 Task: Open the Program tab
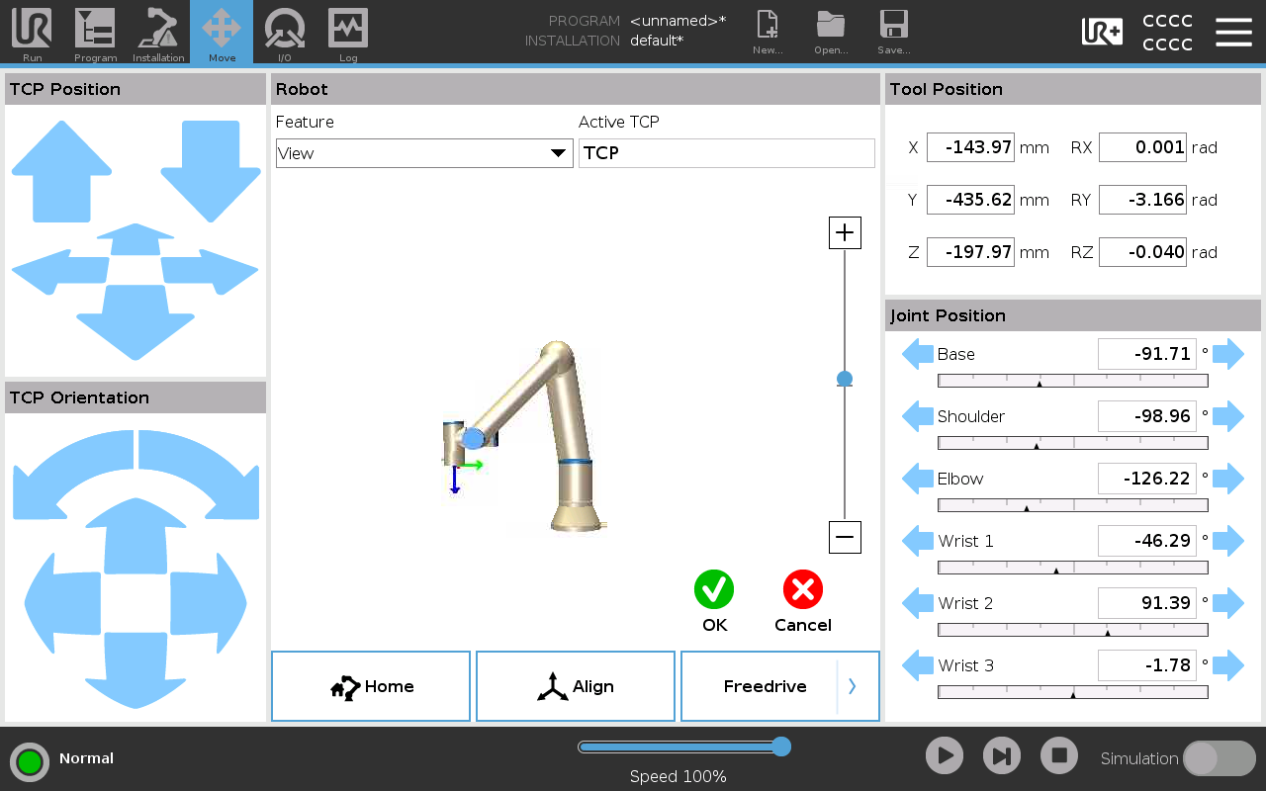point(95,32)
